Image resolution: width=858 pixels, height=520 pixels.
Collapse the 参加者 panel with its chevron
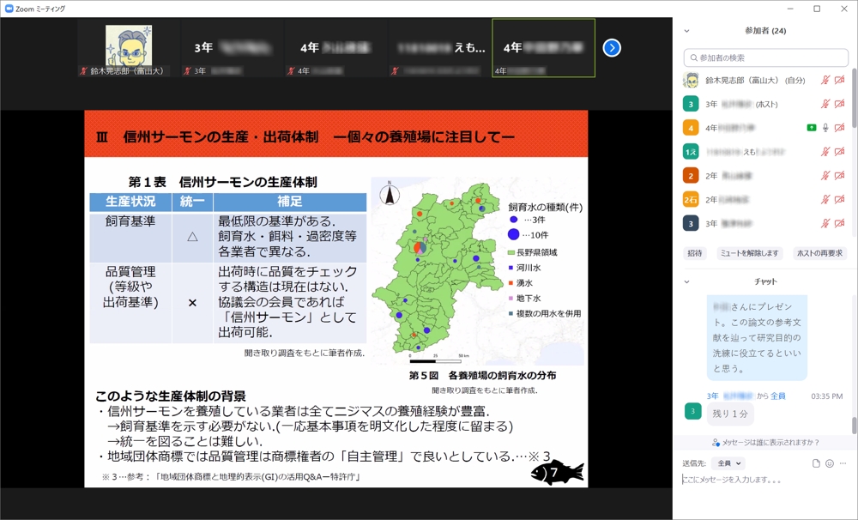click(x=686, y=31)
